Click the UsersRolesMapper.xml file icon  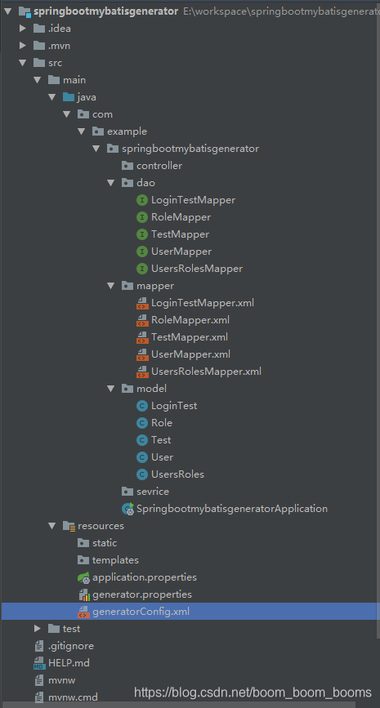(x=142, y=372)
